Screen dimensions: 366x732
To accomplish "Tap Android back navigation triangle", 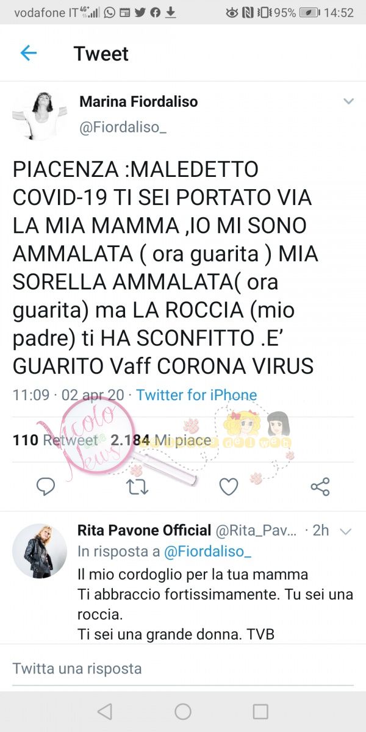I will 105,711.
